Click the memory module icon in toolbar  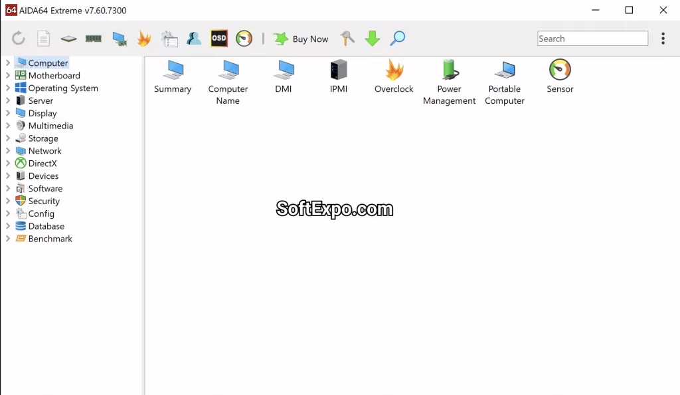94,39
